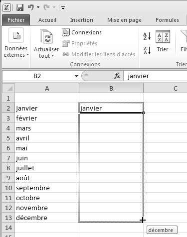Sort descending with the Z-A icon
The height and width of the screenshot is (237, 187).
[147, 50]
